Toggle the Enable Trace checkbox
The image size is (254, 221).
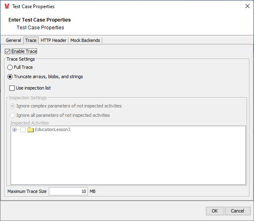tap(7, 52)
